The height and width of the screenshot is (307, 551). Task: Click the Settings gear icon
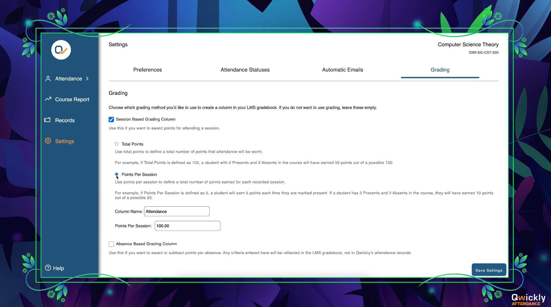tap(48, 141)
